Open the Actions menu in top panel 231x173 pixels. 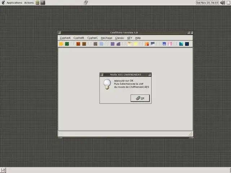click(x=29, y=3)
